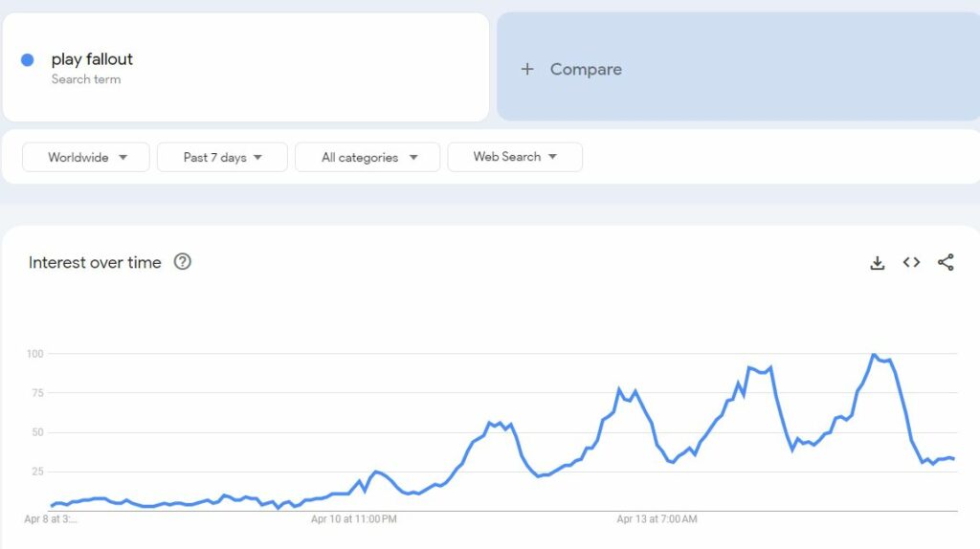
Task: Open the Web Search type dropdown
Action: tap(515, 157)
